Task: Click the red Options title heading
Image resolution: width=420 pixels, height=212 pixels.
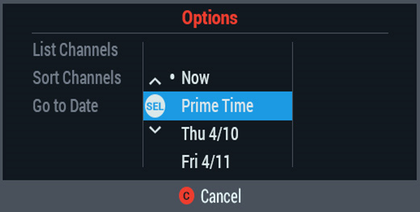Action: [210, 18]
